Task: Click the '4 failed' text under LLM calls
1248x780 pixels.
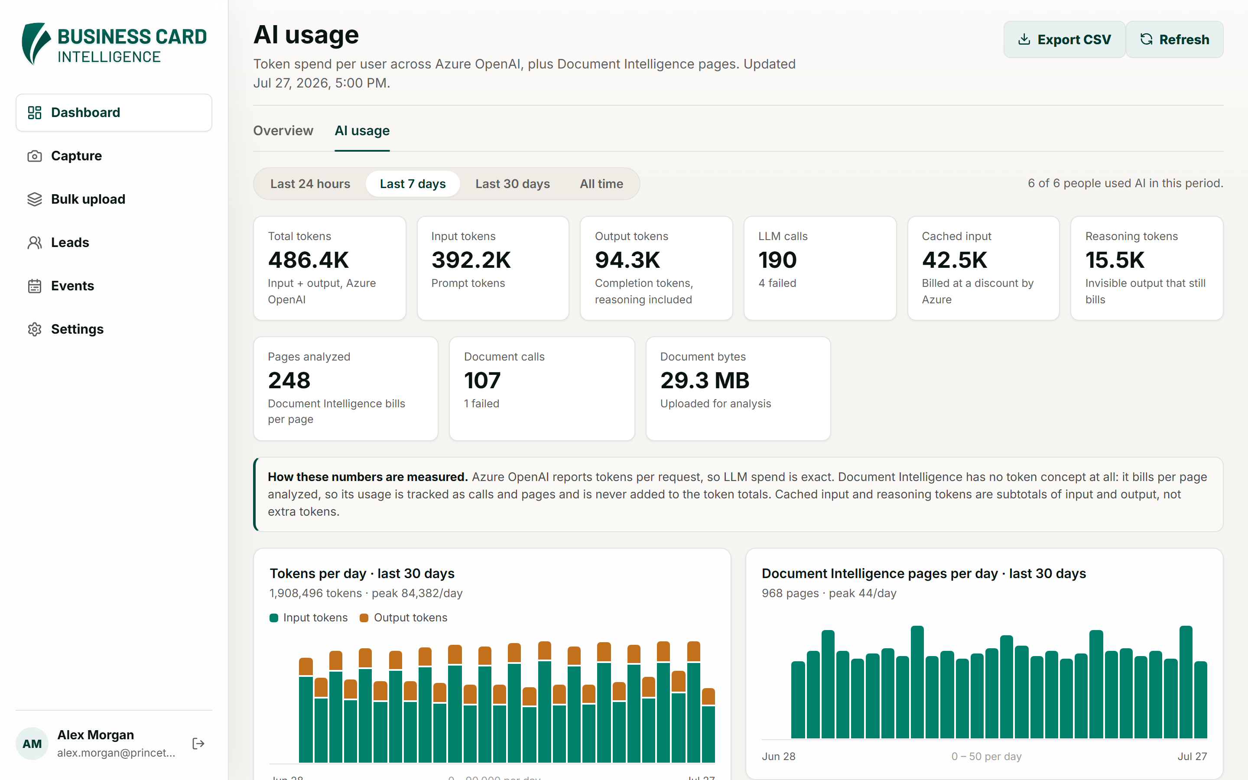Action: coord(777,283)
